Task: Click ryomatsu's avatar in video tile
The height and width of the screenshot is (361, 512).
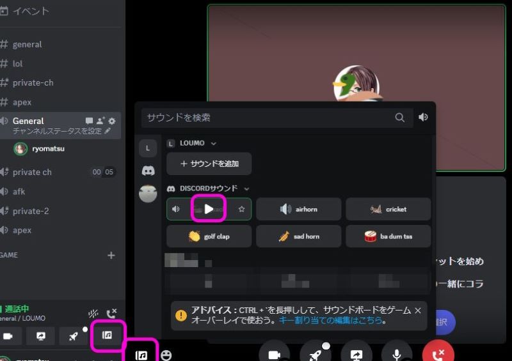Action: 356,83
